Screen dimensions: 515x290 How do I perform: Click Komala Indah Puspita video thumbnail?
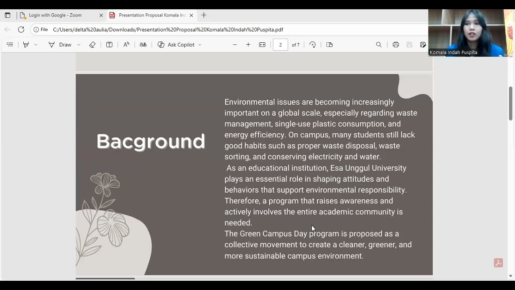pos(468,33)
